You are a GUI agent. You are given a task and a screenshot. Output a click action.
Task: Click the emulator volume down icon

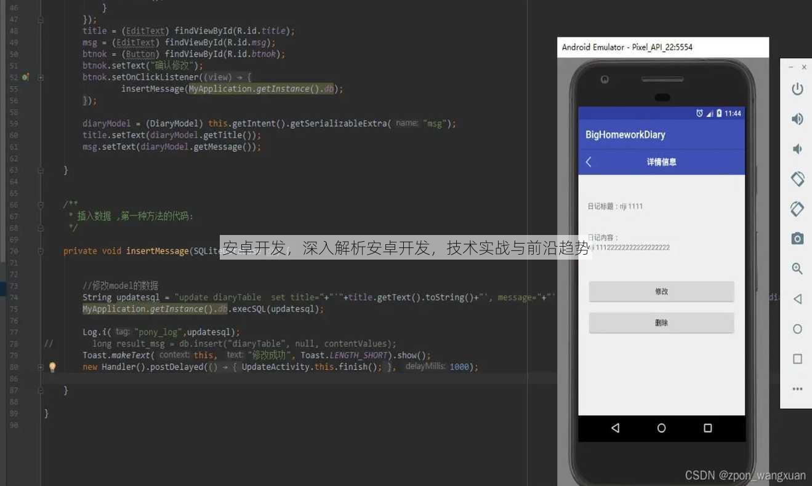point(797,149)
